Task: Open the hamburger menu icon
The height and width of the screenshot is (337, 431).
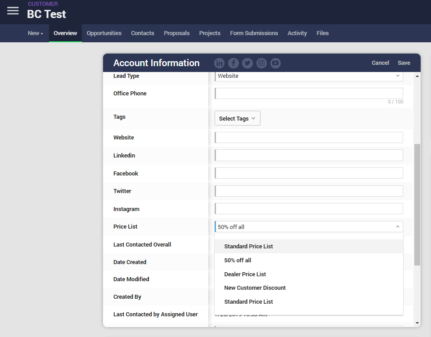Action: (x=13, y=11)
